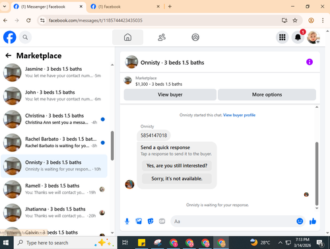This screenshot has width=330, height=249.
Task: Show hidden system tray icons
Action: (280, 242)
